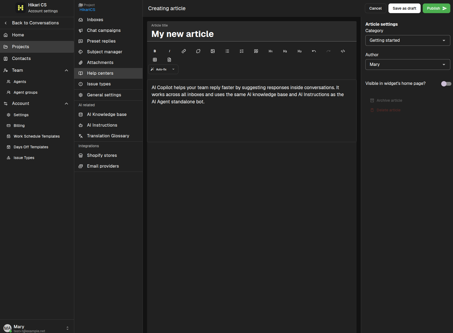Open the user account switcher arrows
This screenshot has height=333, width=453.
click(x=68, y=328)
